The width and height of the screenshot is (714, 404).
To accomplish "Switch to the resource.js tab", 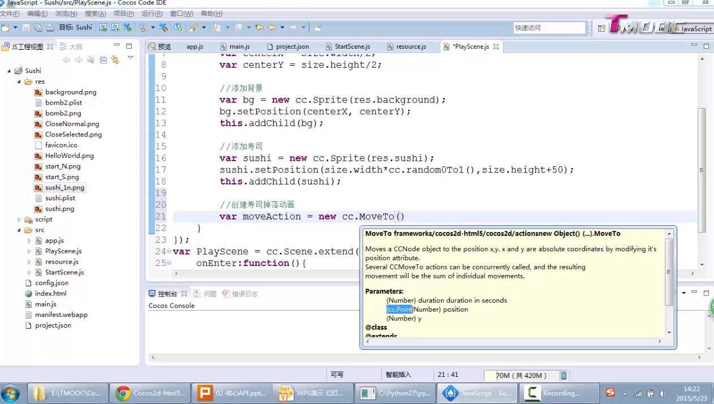I will point(410,46).
